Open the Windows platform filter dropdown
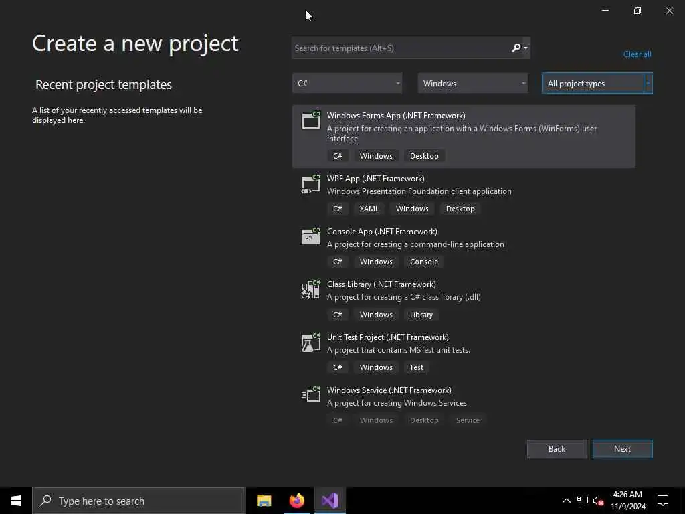The width and height of the screenshot is (685, 514). click(x=473, y=83)
